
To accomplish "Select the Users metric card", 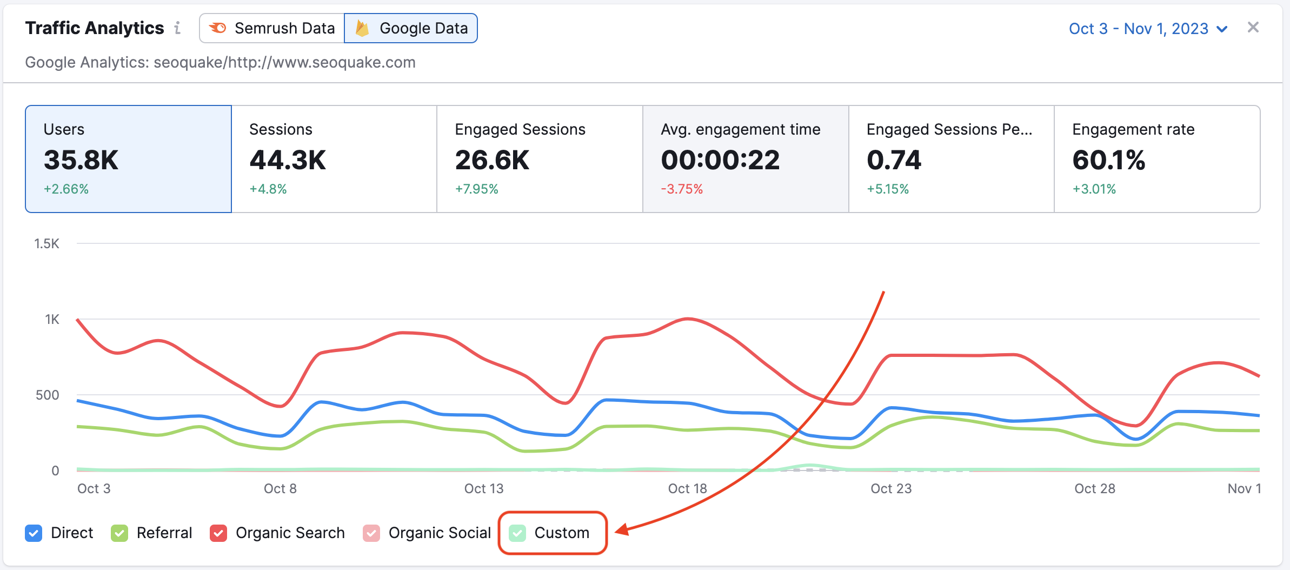I will point(128,158).
